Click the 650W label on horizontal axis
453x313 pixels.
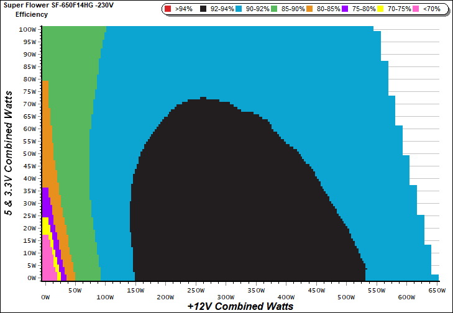tap(437, 290)
